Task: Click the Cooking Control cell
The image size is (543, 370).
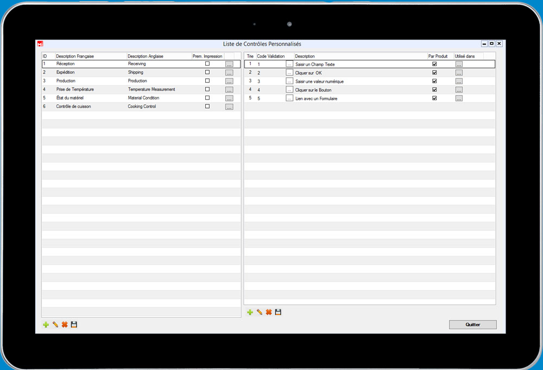Action: click(142, 106)
